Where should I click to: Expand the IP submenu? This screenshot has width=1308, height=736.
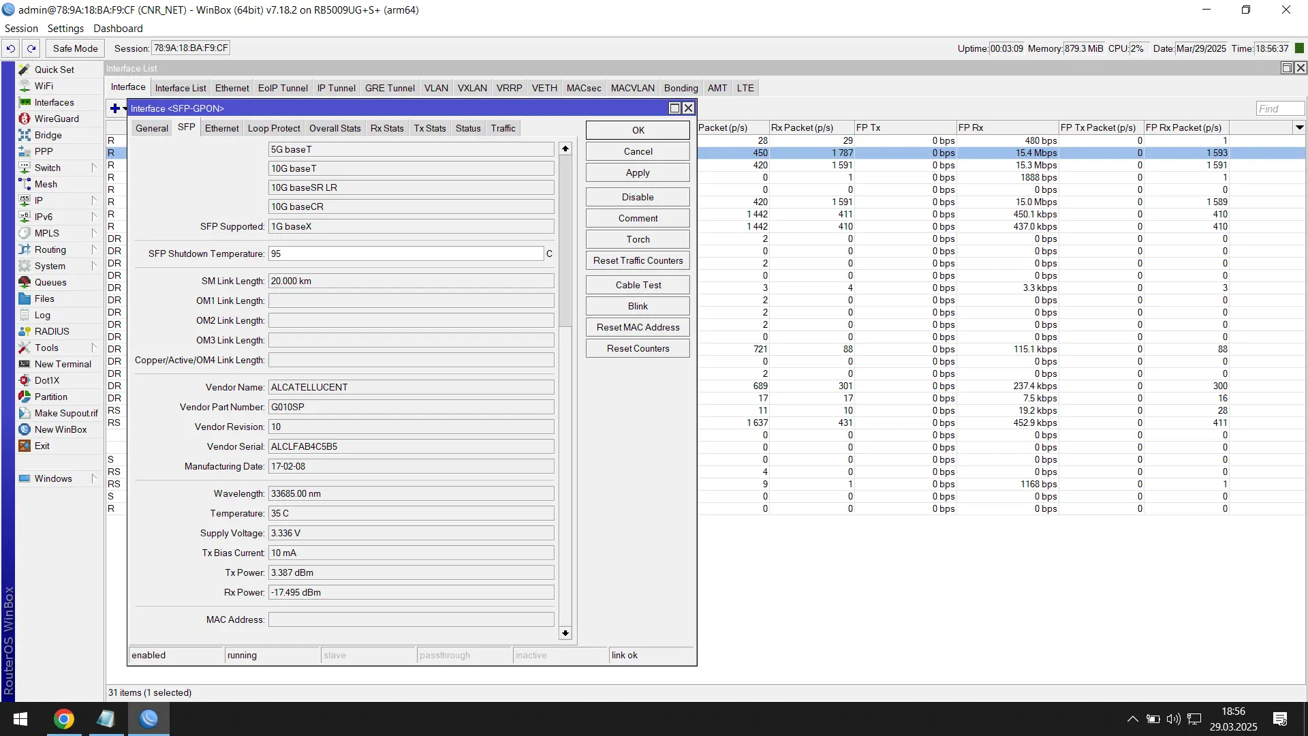coord(94,200)
